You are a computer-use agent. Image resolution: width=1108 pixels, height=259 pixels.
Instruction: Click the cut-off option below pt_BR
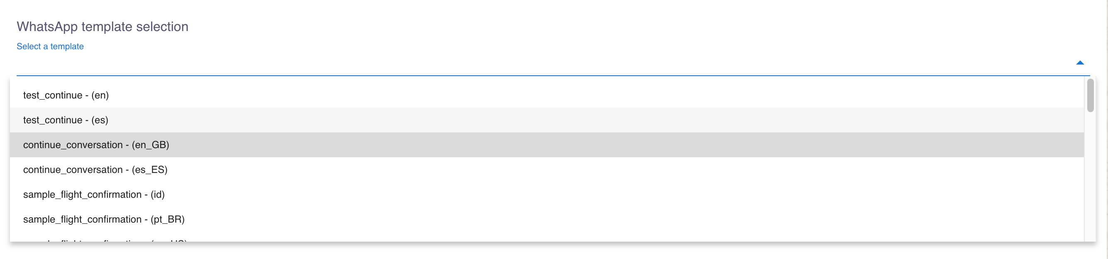[x=105, y=240]
